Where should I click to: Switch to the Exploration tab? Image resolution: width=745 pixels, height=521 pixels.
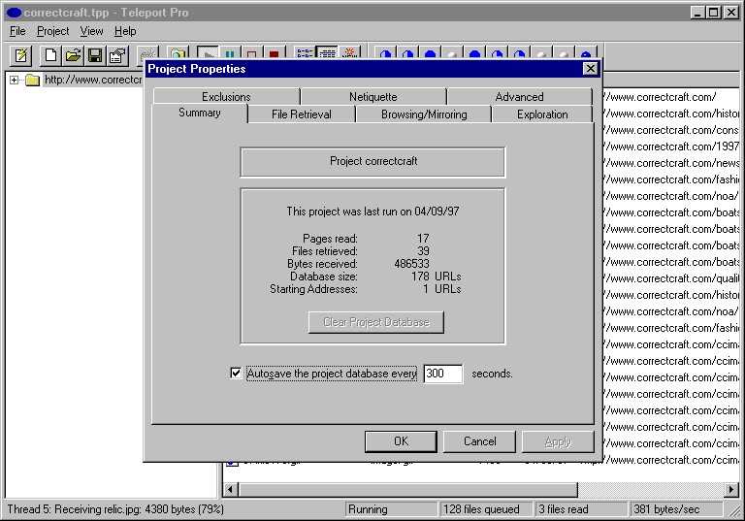[x=542, y=114]
